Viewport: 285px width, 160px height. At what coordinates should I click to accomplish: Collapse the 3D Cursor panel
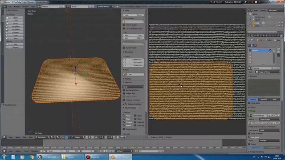point(128,52)
